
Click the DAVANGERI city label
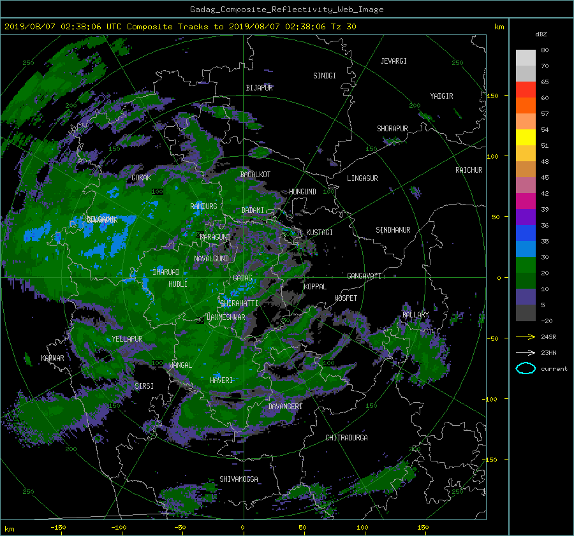[x=285, y=407]
